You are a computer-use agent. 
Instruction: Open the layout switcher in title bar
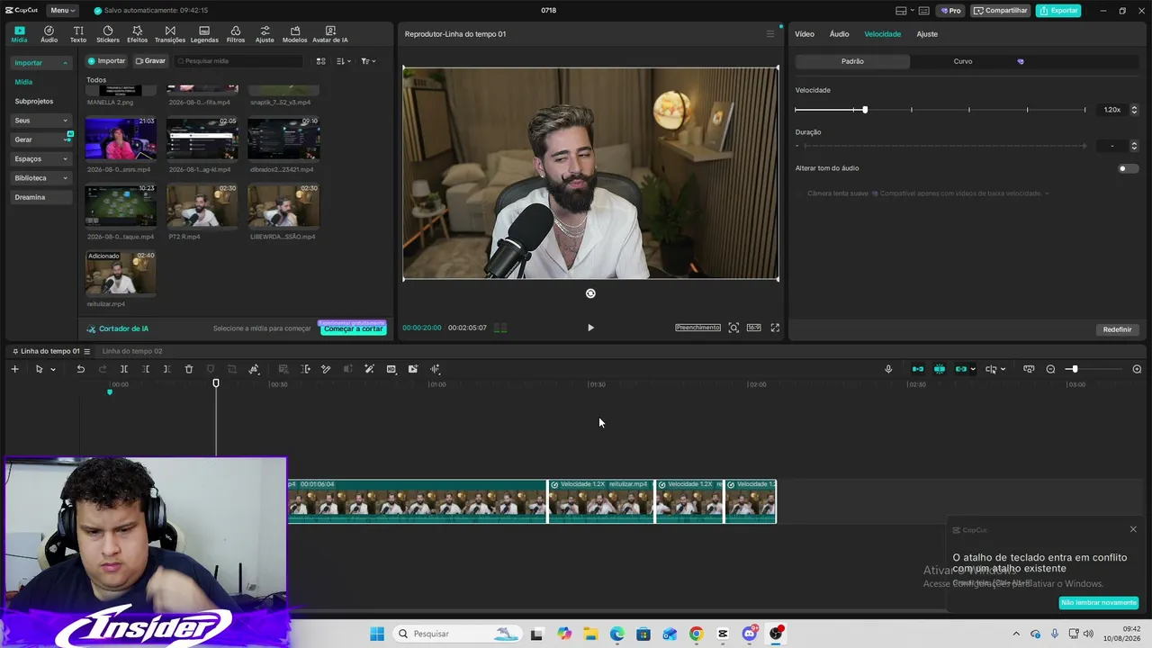[904, 11]
